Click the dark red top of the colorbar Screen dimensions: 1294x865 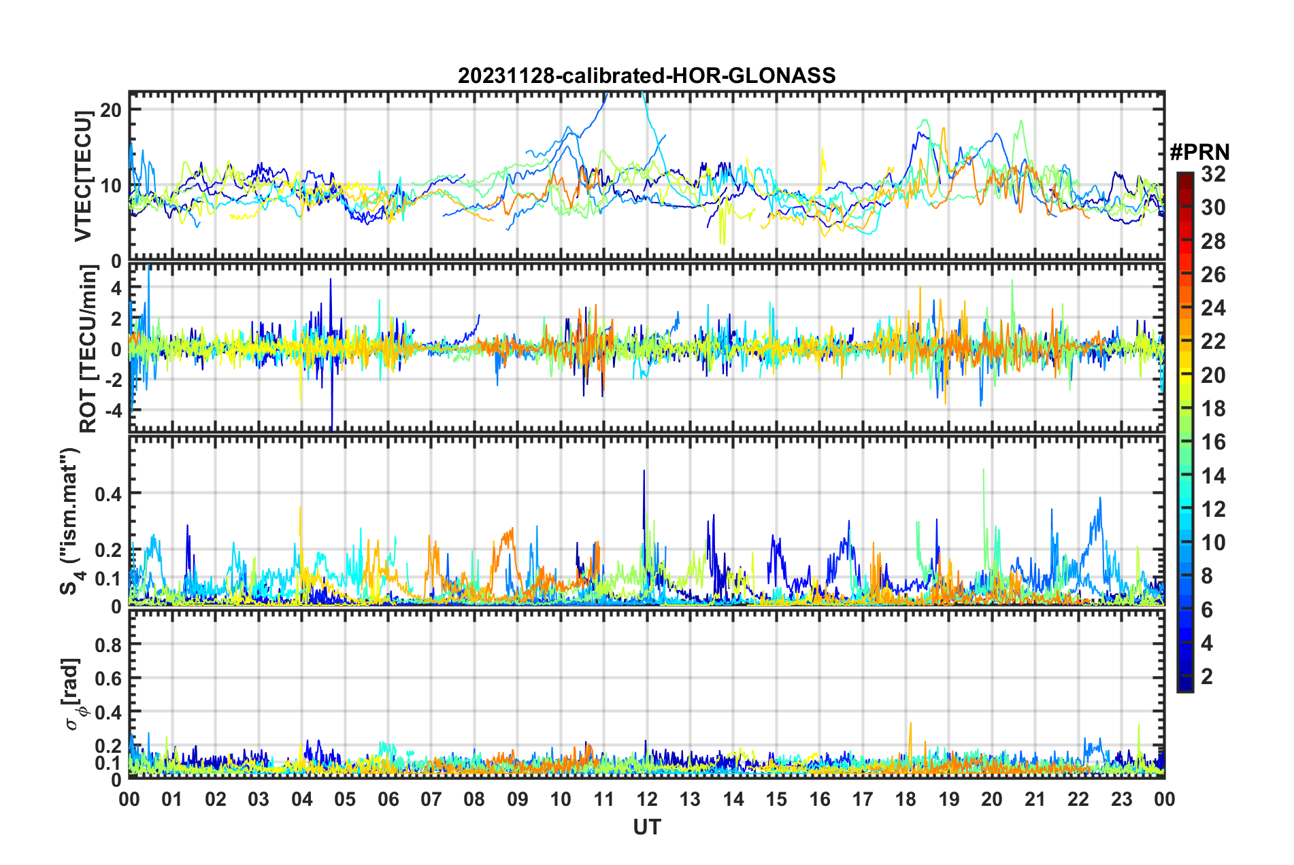tap(1184, 178)
